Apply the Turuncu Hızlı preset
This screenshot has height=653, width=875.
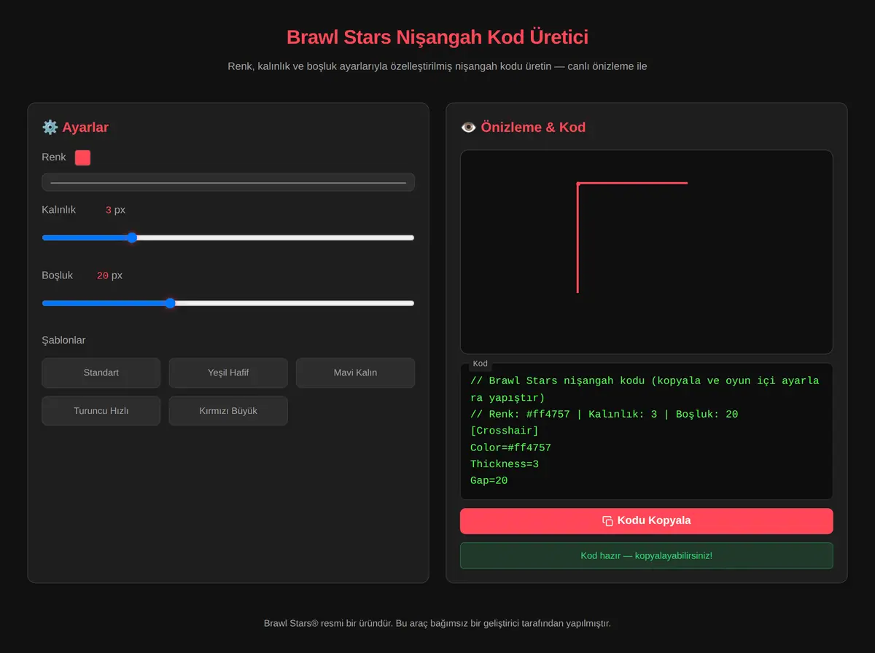click(x=101, y=410)
